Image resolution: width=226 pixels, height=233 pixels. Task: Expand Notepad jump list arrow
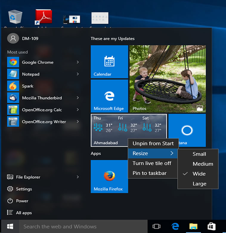[x=78, y=74]
